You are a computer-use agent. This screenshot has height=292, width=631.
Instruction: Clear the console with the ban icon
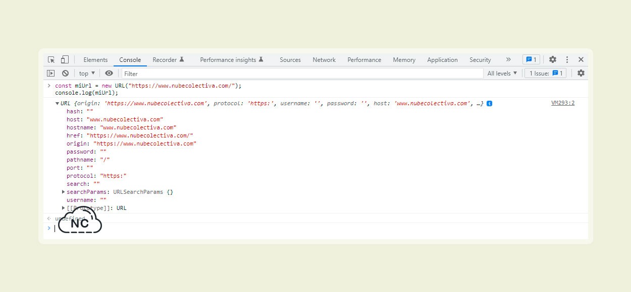coord(65,73)
